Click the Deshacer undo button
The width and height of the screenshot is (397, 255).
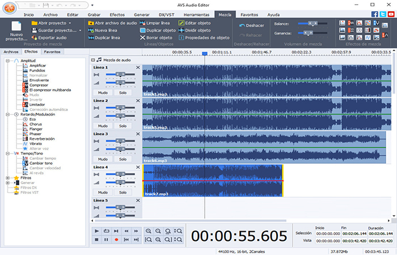coord(251,25)
